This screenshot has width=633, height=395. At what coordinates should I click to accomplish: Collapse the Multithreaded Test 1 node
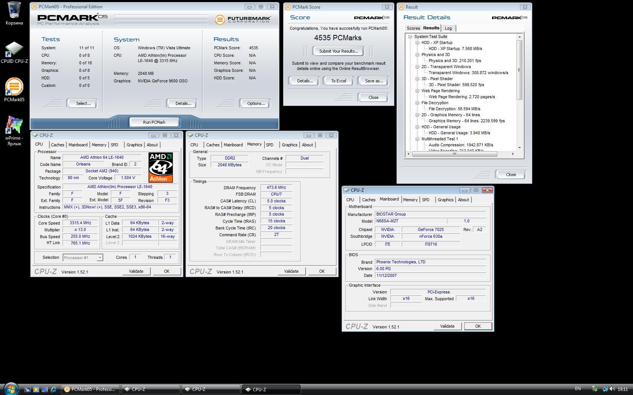click(417, 139)
